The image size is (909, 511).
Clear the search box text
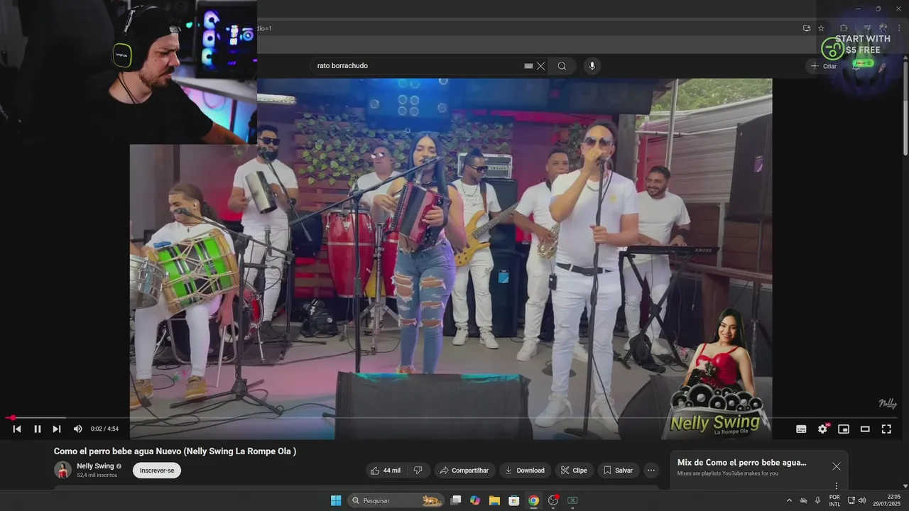[x=541, y=66]
